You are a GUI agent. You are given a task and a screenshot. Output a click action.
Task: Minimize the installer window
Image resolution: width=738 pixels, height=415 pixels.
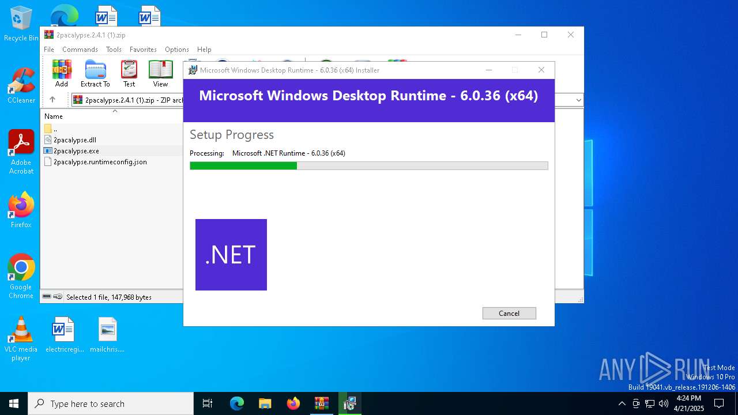(489, 70)
